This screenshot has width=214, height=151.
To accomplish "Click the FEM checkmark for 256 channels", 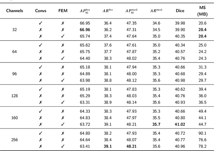I will coord(63,146).
